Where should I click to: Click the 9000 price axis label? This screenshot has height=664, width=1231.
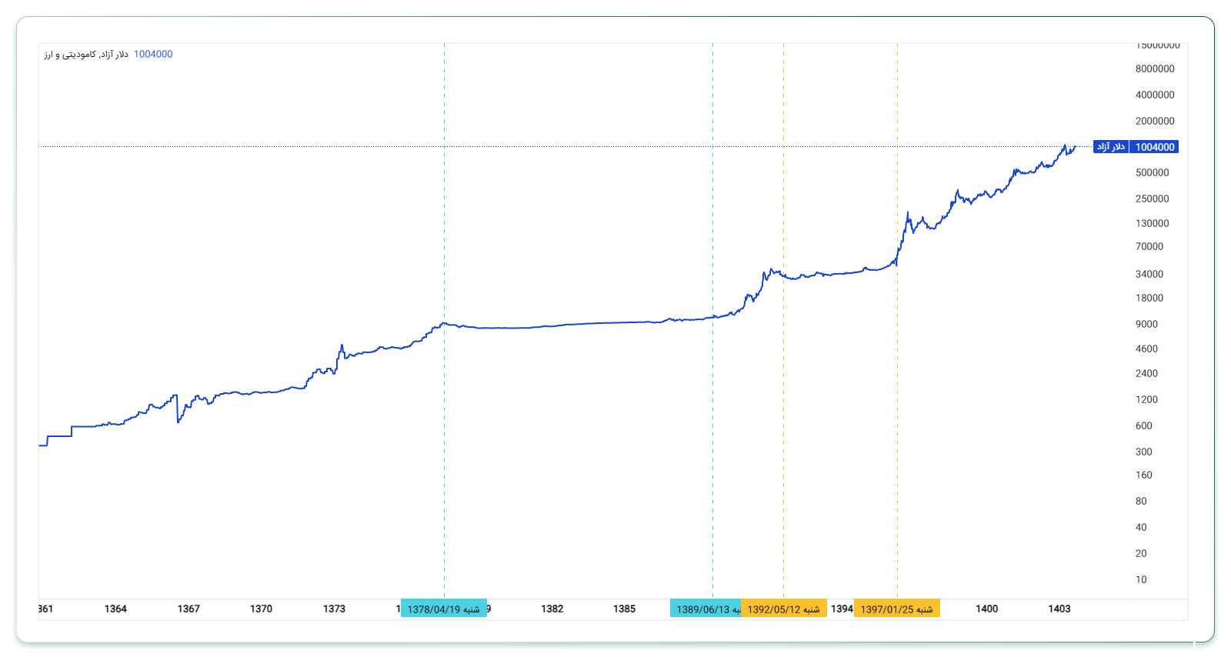(1146, 324)
